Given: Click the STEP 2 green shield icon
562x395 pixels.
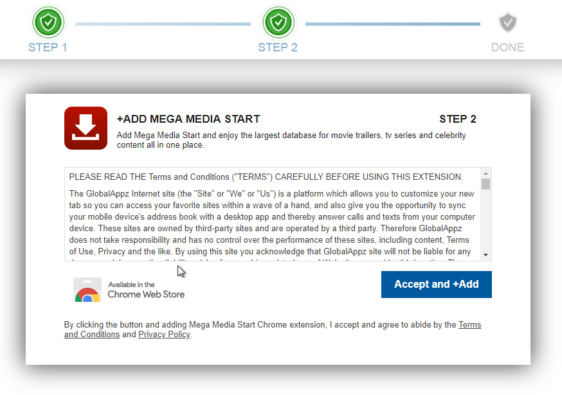Looking at the screenshot, I should coord(278,22).
